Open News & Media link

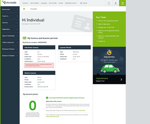tap(53, 3)
